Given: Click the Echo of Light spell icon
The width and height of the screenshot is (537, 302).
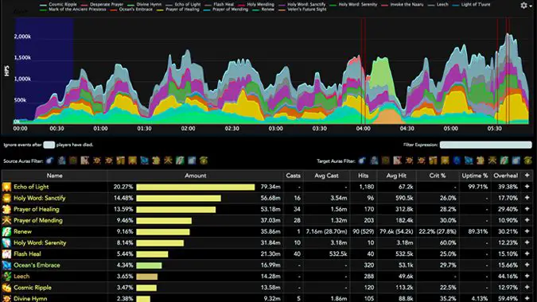Looking at the screenshot, I should click(x=6, y=187).
